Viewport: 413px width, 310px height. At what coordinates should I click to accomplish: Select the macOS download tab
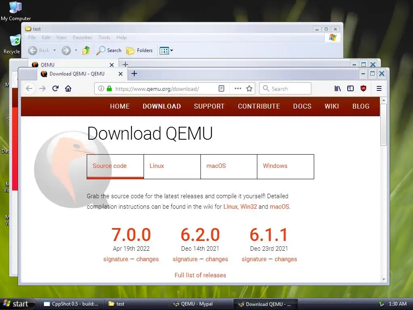(x=229, y=166)
